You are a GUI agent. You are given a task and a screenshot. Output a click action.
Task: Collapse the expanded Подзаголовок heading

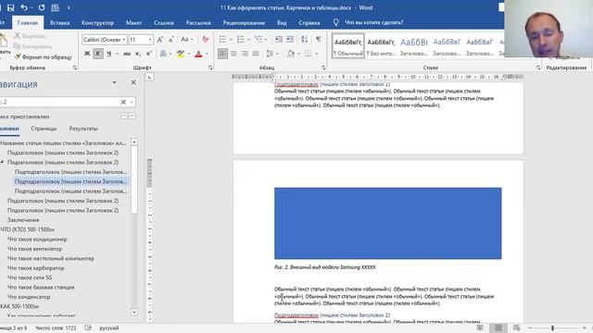2,162
